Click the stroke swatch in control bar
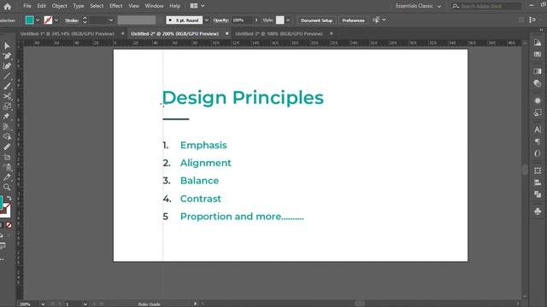 tap(48, 20)
